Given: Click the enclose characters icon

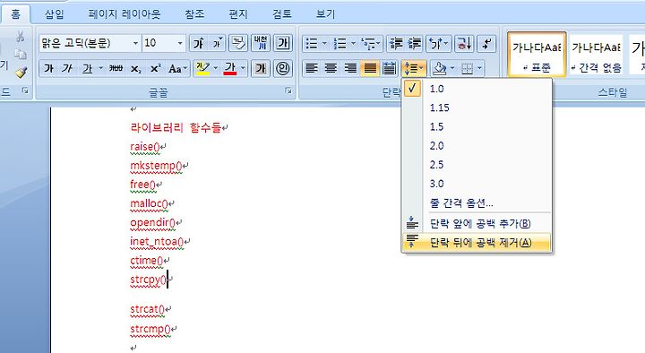Looking at the screenshot, I should (283, 68).
